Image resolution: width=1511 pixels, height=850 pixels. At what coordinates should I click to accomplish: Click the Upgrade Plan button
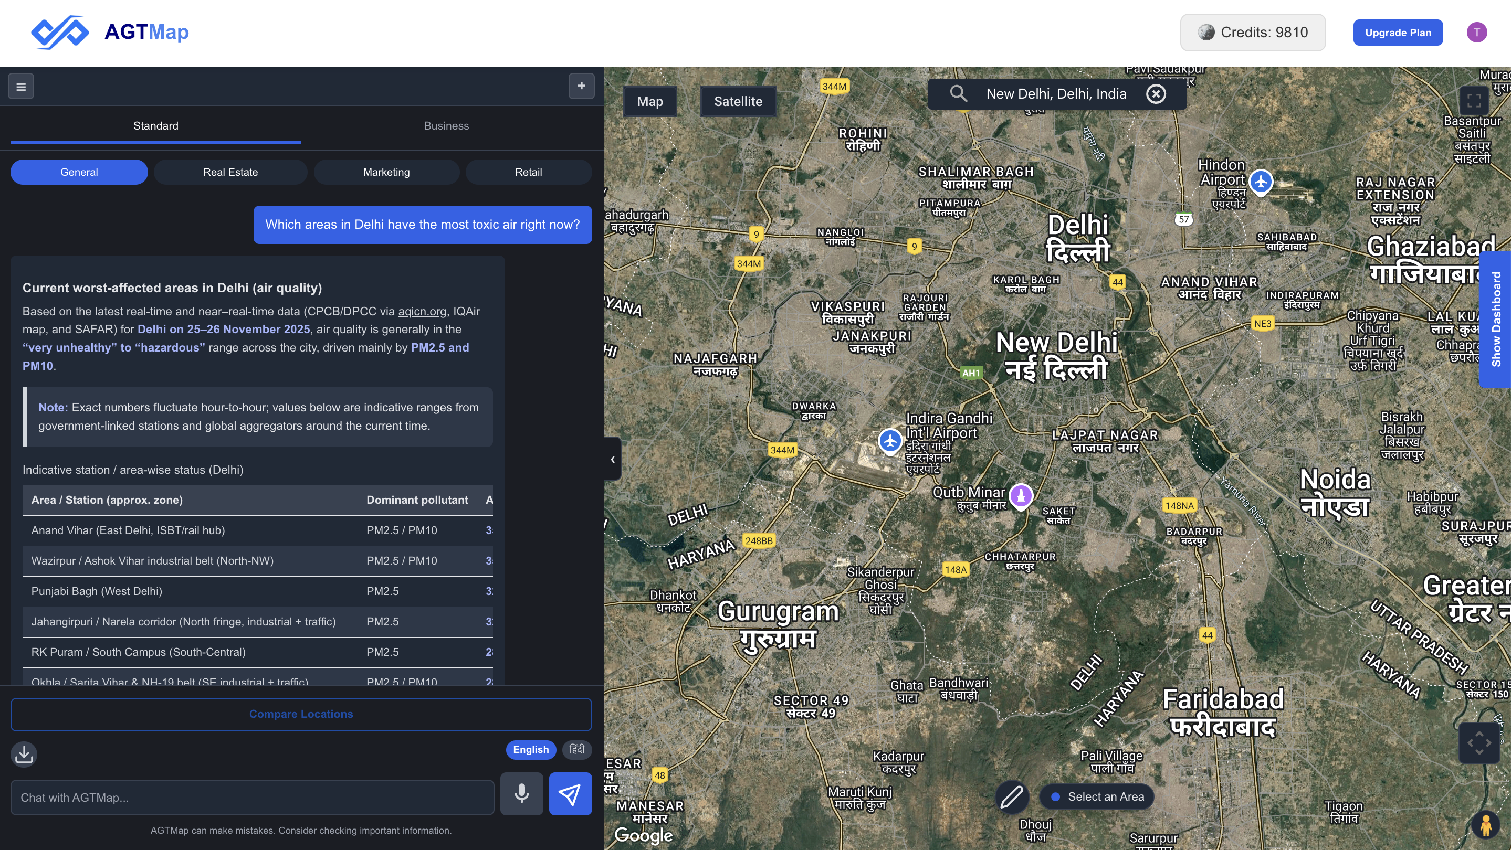point(1398,33)
